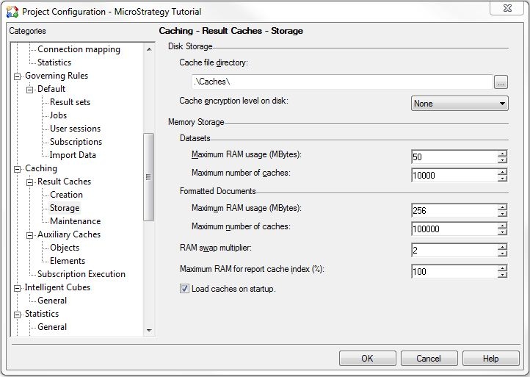Decrease Formatted Documents Maximum RAM usage

point(502,214)
